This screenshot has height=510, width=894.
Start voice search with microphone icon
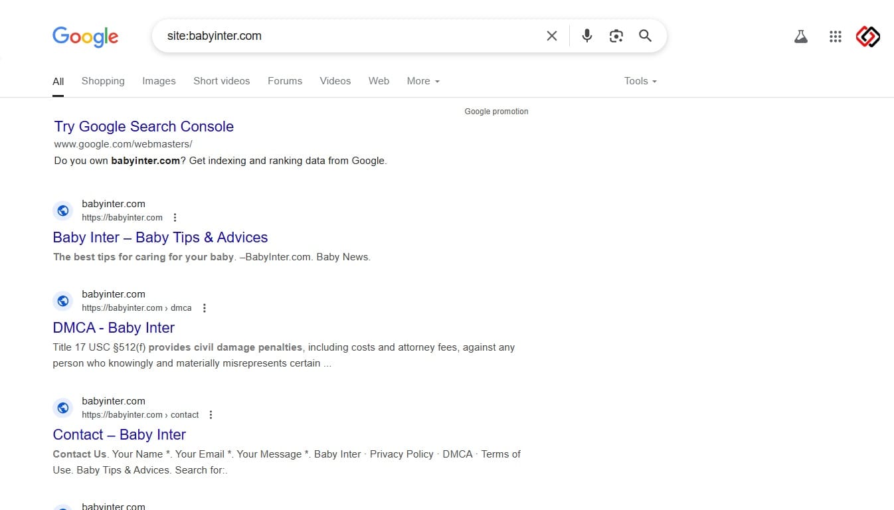coord(587,36)
